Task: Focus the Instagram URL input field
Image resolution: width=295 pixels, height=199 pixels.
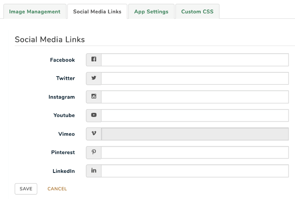Action: point(195,97)
